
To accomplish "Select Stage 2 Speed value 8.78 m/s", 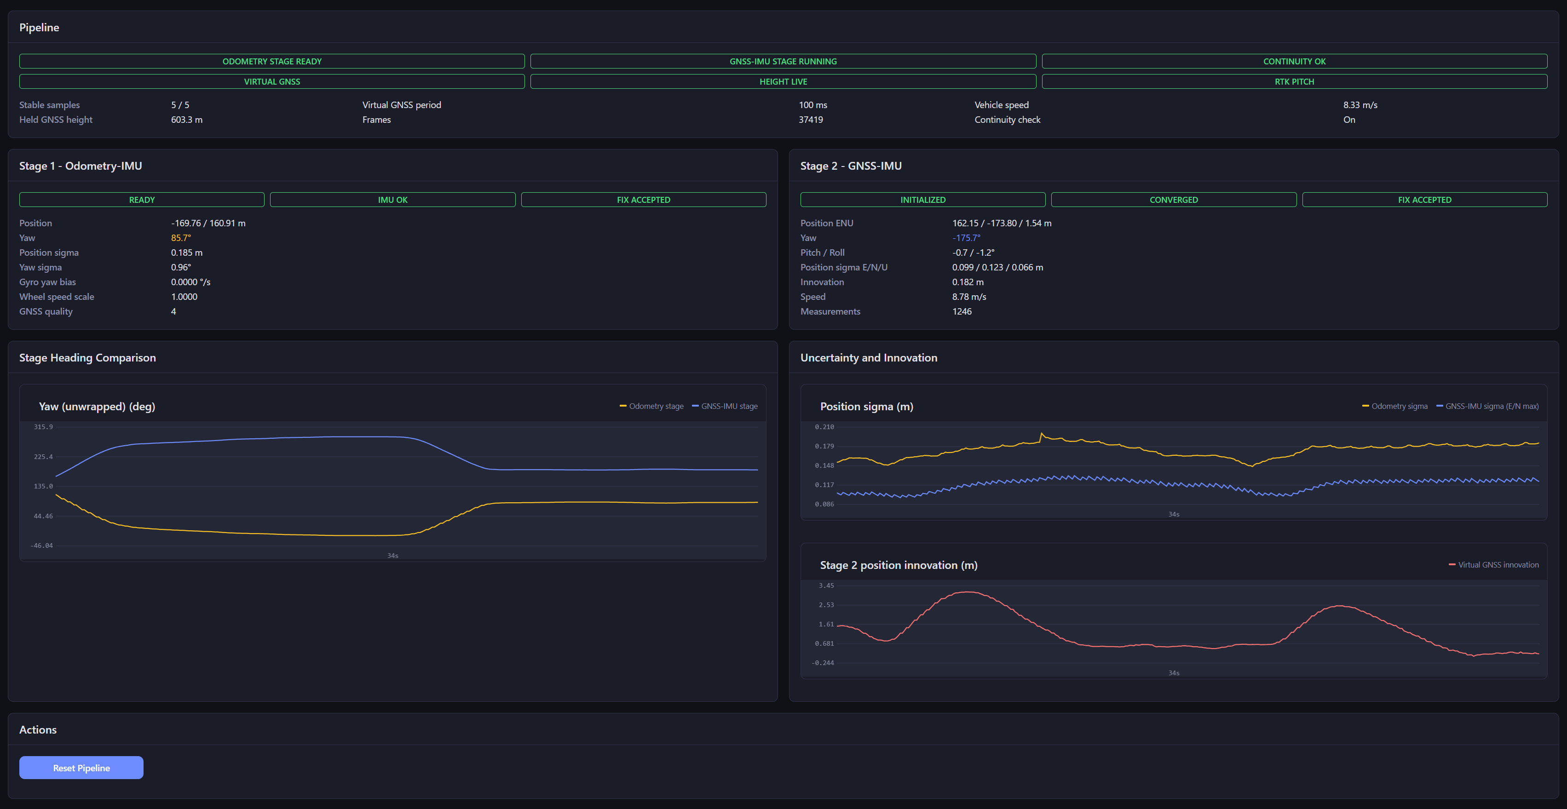I will [969, 297].
